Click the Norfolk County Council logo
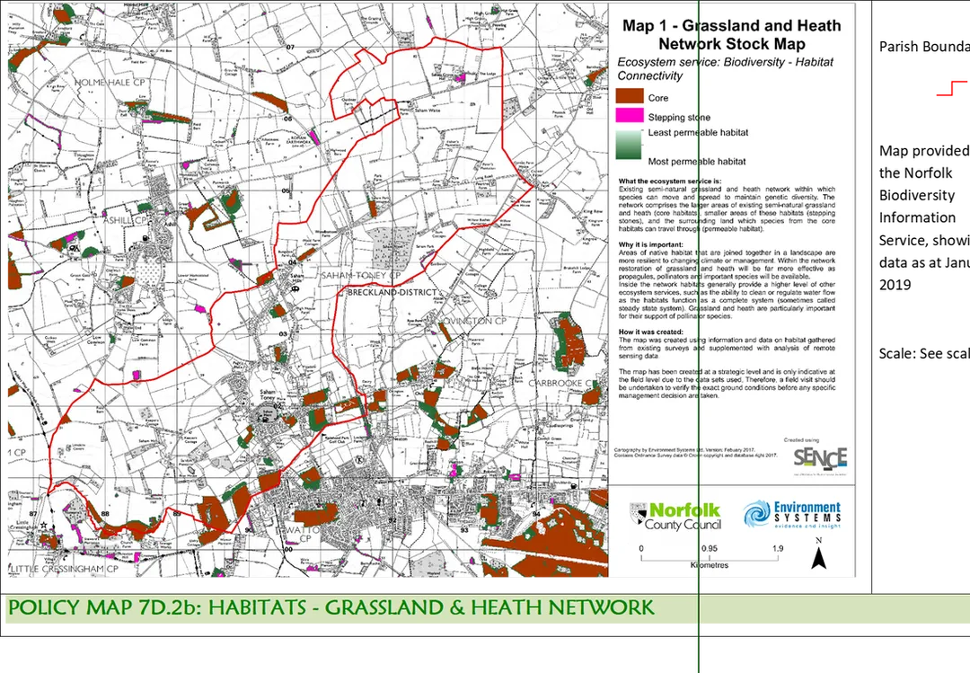 (x=675, y=517)
